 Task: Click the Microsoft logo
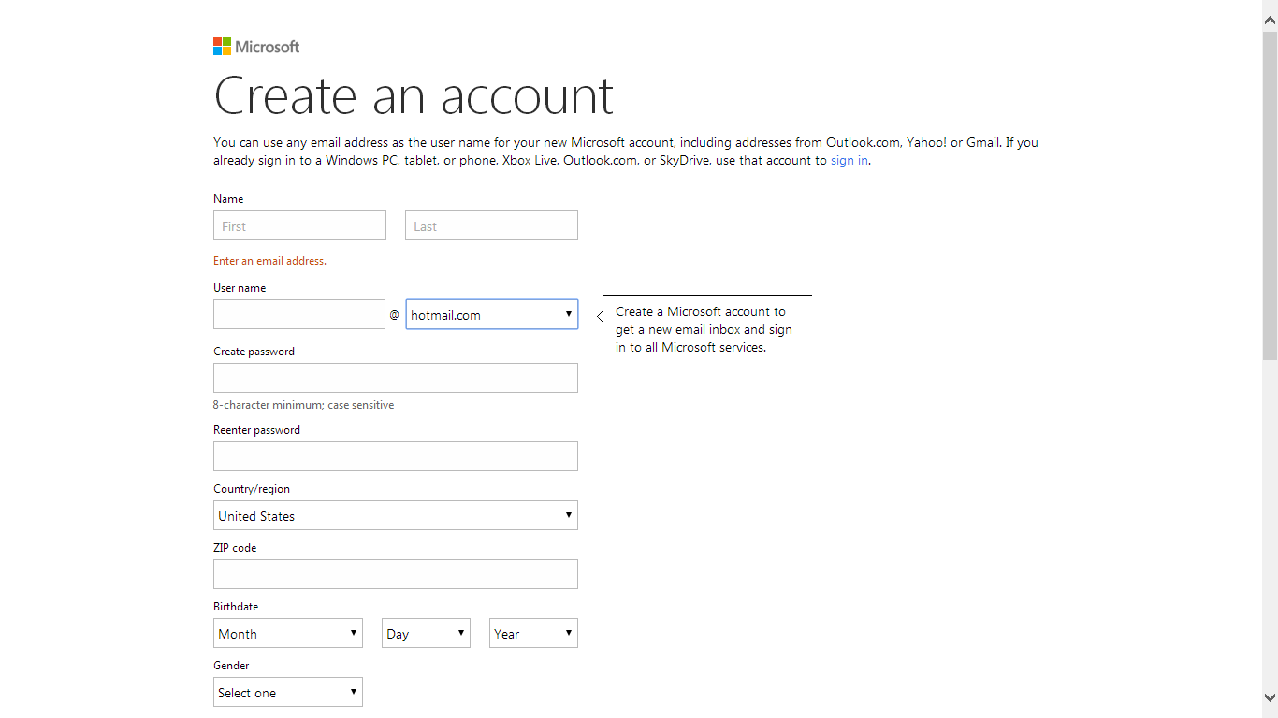pyautogui.click(x=256, y=47)
